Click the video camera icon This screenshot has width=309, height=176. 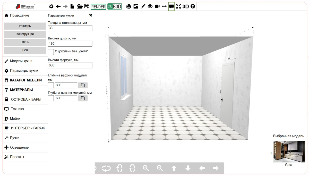[157, 7]
